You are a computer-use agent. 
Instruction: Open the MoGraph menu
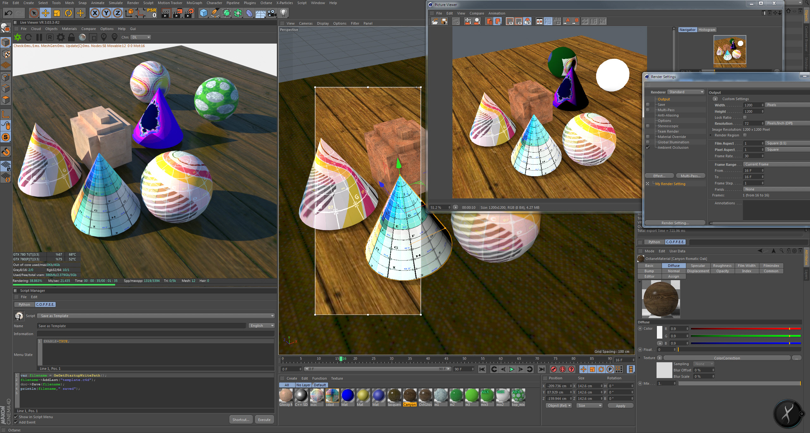(194, 3)
